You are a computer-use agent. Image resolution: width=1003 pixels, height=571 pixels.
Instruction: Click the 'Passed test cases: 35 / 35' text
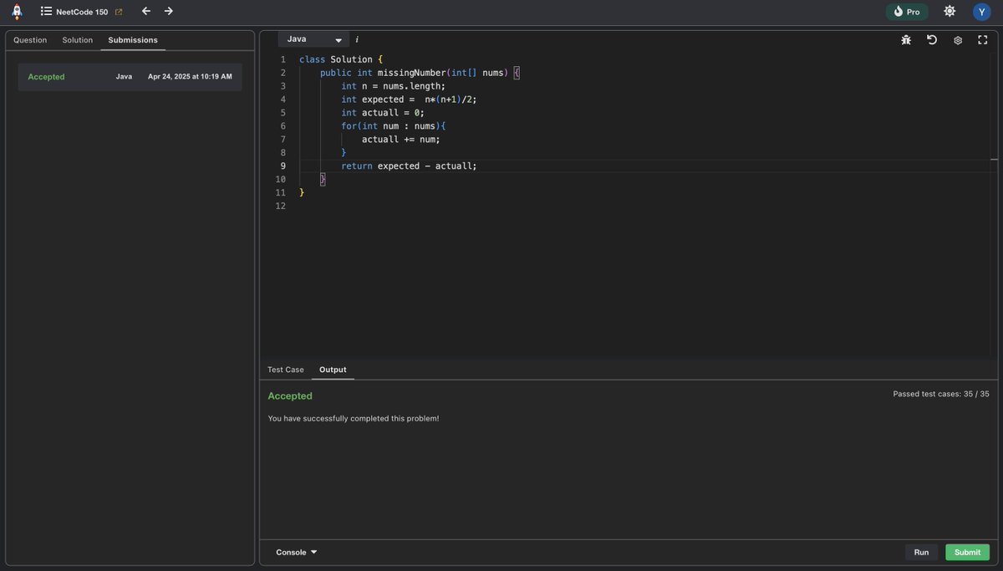click(x=940, y=394)
